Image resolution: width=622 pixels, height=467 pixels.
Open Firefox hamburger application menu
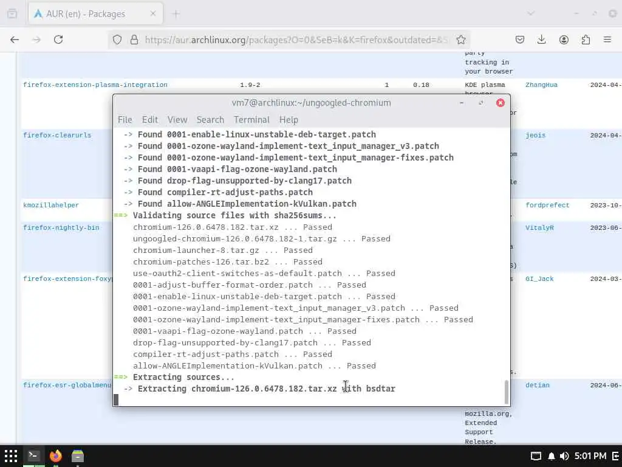click(607, 40)
